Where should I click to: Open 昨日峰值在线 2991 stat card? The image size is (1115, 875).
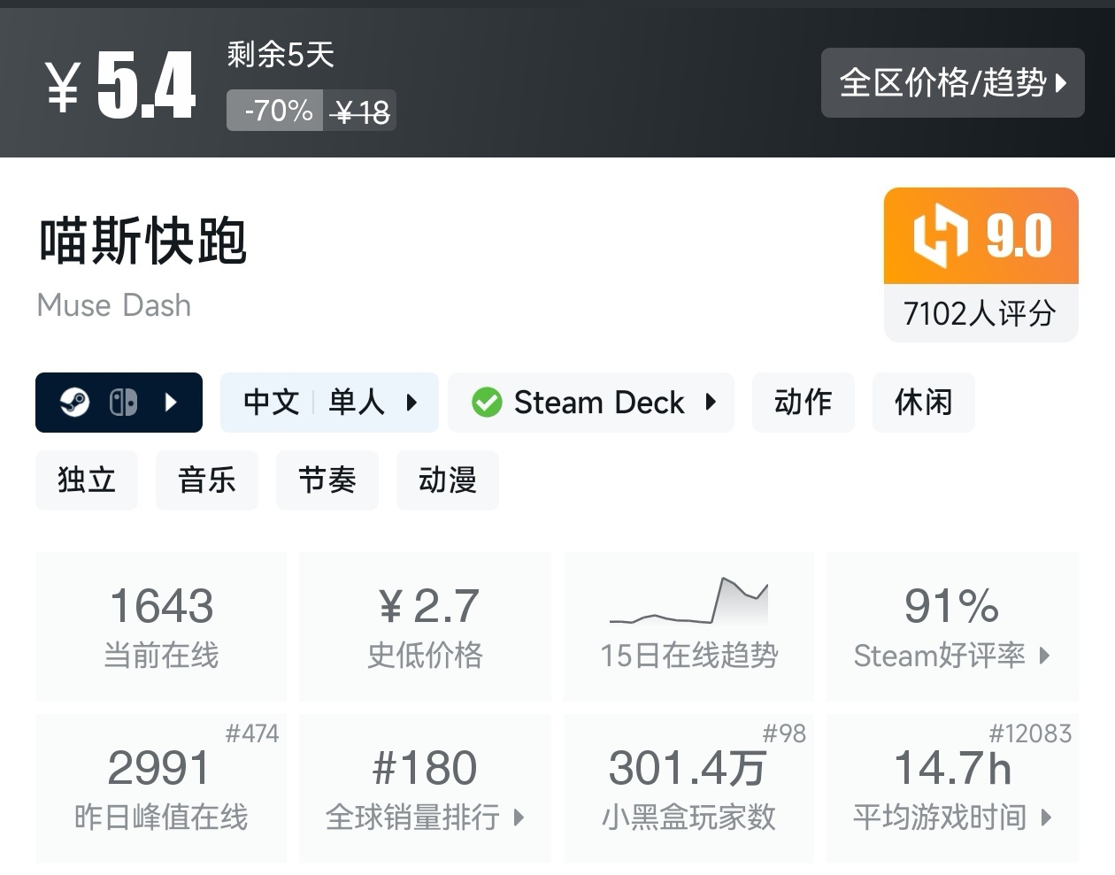(x=161, y=788)
